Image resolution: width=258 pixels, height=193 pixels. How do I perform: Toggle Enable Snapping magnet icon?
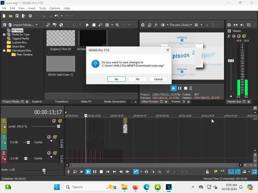pos(231,172)
